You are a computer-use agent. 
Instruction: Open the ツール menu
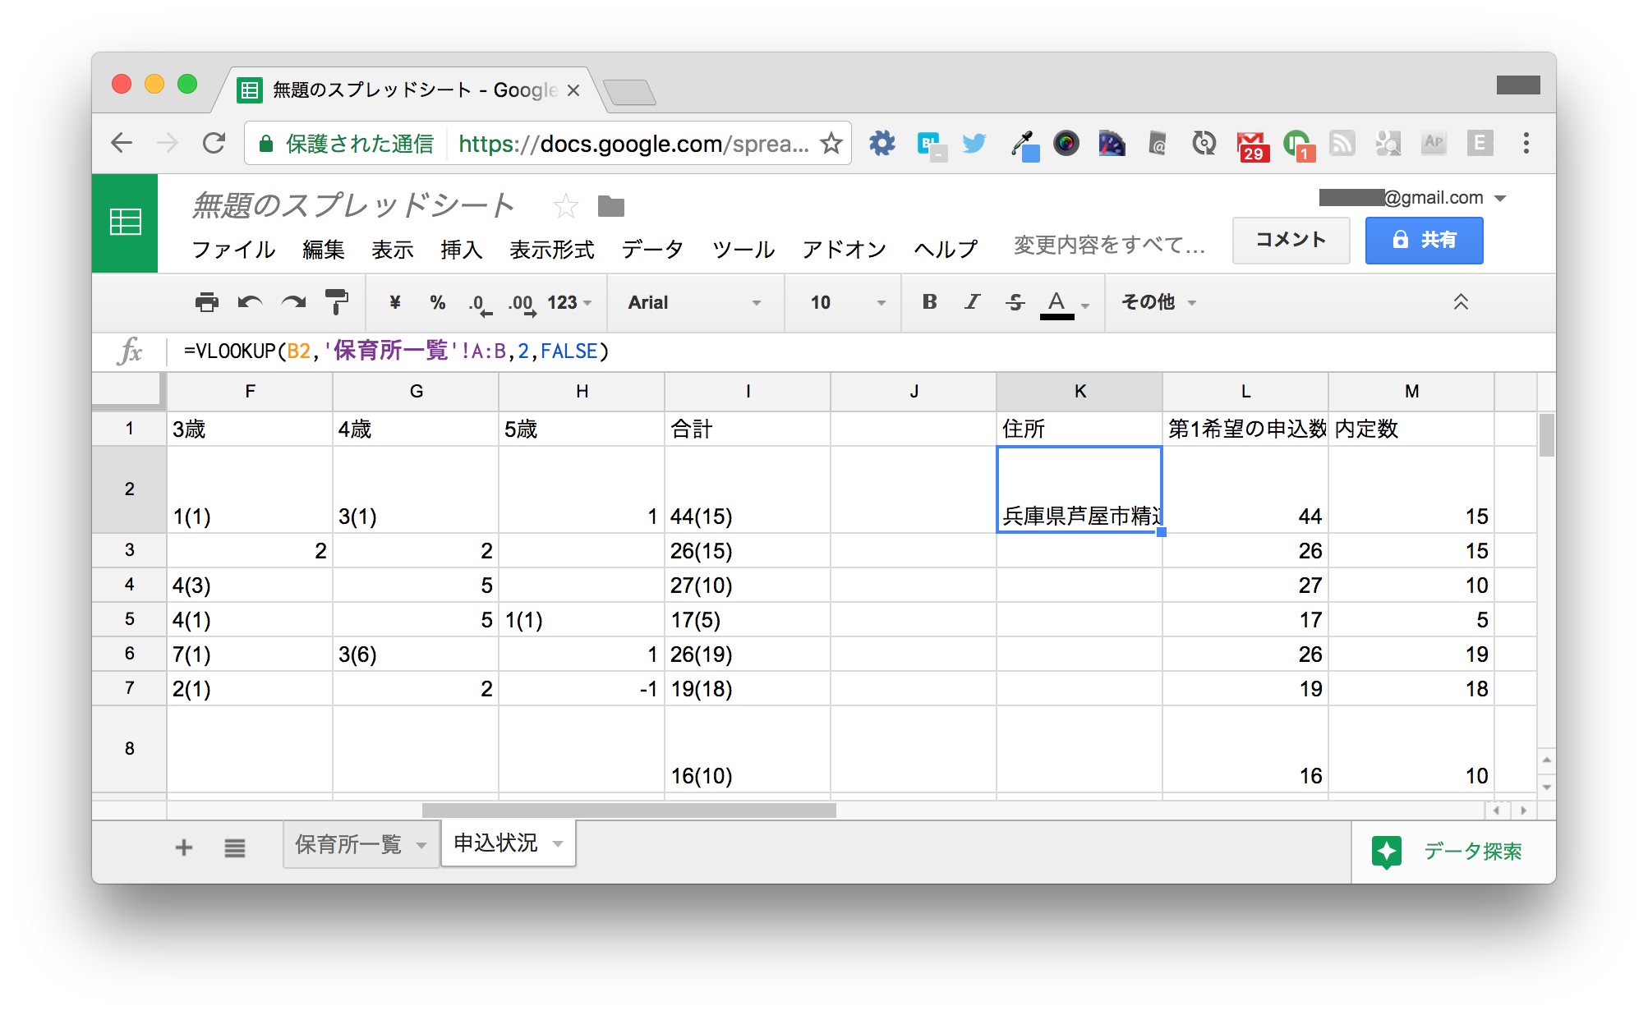coord(743,249)
